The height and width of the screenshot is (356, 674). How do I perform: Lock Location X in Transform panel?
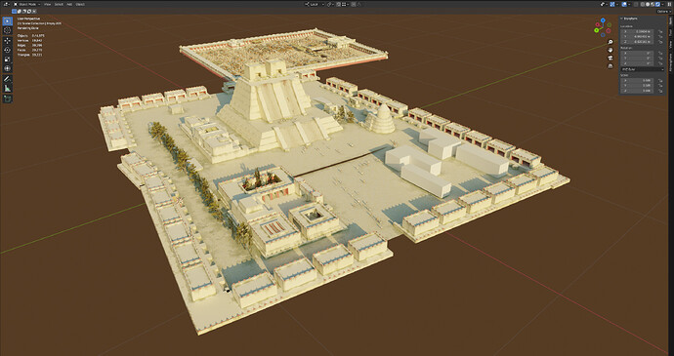pos(660,32)
